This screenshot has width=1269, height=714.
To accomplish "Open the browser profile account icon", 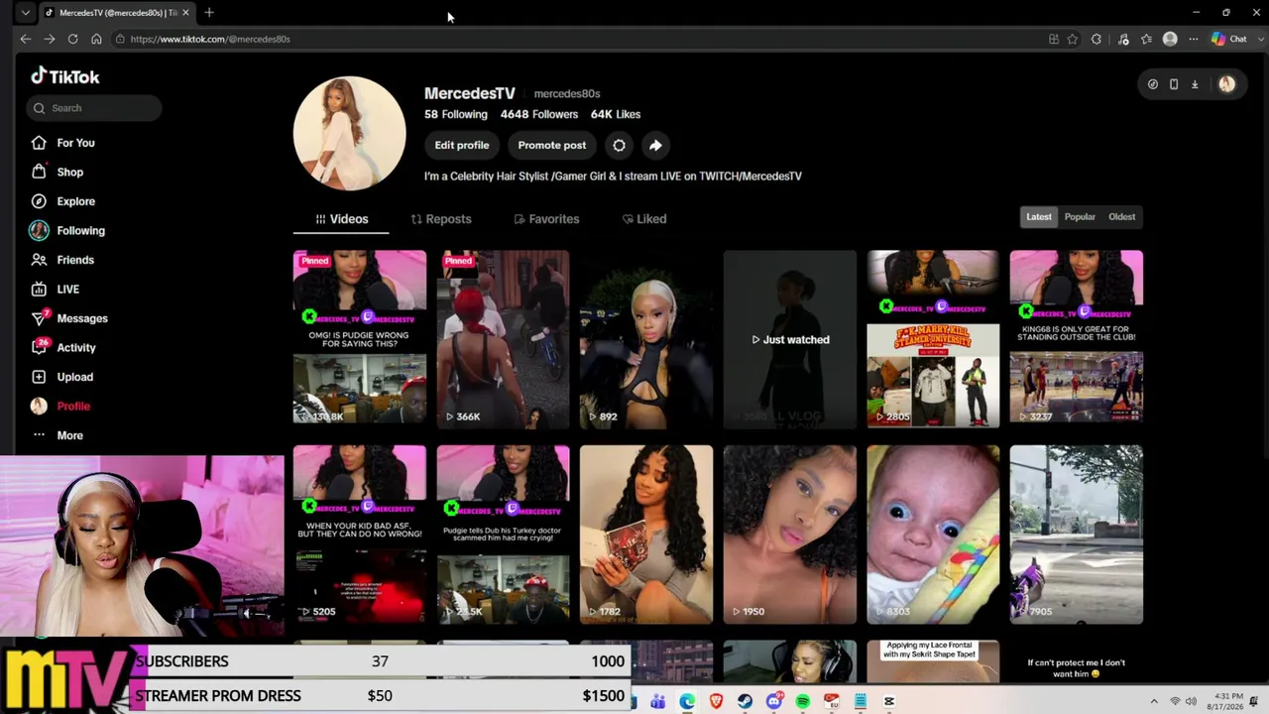I will [x=1170, y=39].
